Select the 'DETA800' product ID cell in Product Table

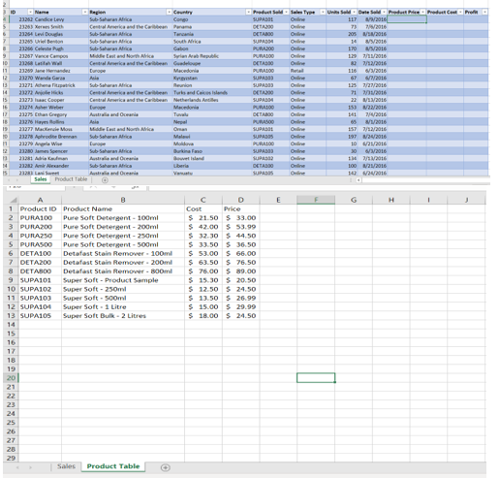coord(40,271)
